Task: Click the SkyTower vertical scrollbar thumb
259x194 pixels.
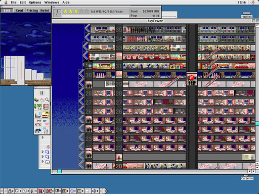Action: click(257, 124)
